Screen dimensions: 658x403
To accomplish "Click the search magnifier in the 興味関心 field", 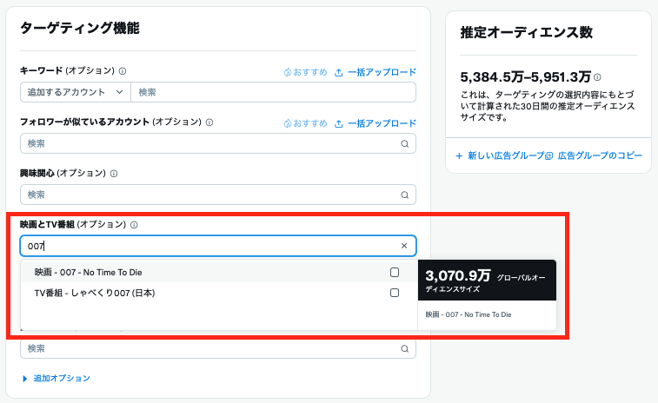I will coord(404,195).
